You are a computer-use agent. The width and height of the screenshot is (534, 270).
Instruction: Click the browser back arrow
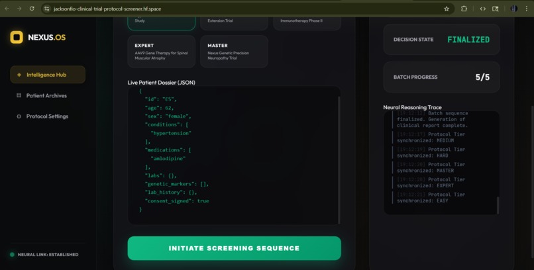(7, 9)
